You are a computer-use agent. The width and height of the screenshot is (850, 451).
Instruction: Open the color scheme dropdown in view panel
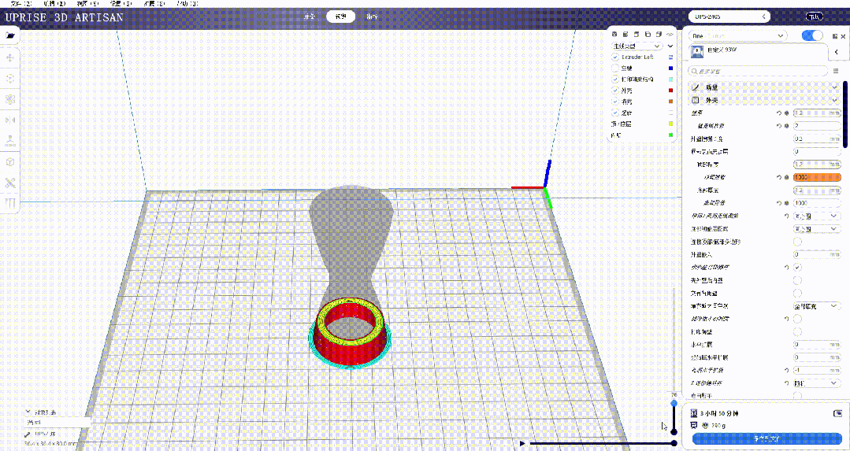(x=643, y=46)
